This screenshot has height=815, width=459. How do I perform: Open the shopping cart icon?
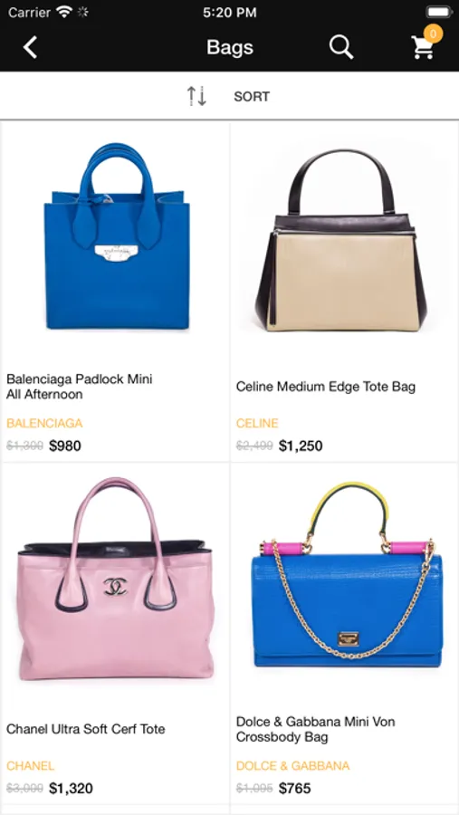click(x=423, y=47)
